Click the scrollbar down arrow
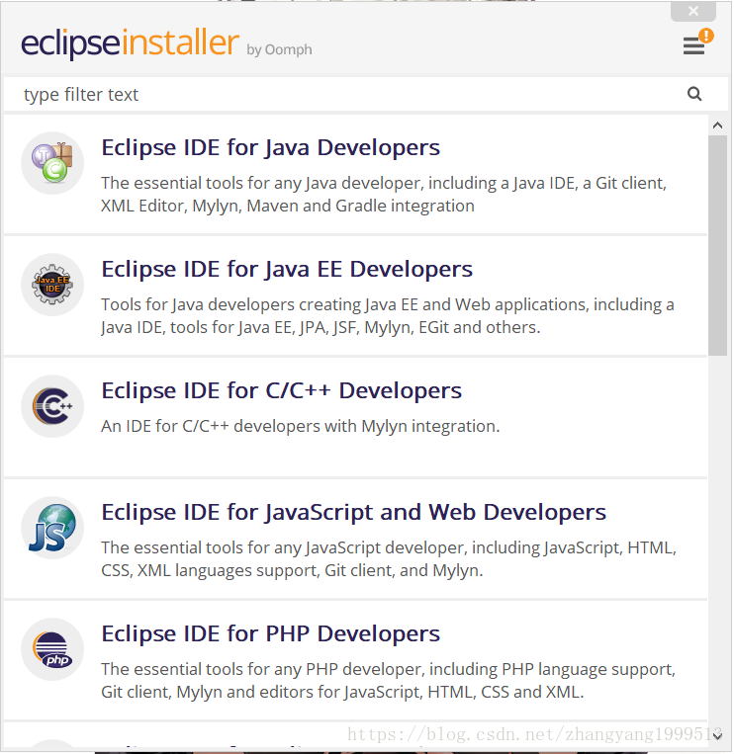The height and width of the screenshot is (754, 734). 717,736
